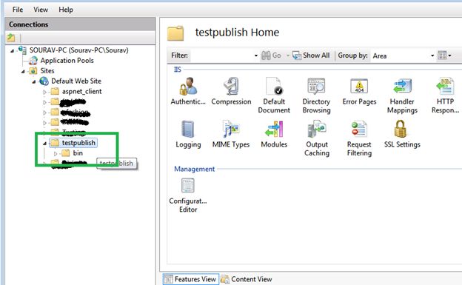Open Request Filtering feature
Image resolution: width=462 pixels, height=285 pixels.
[x=359, y=138]
